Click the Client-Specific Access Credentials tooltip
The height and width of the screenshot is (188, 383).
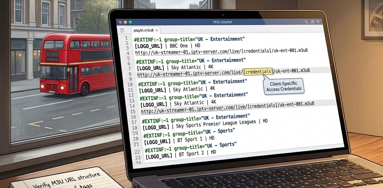(x=284, y=86)
